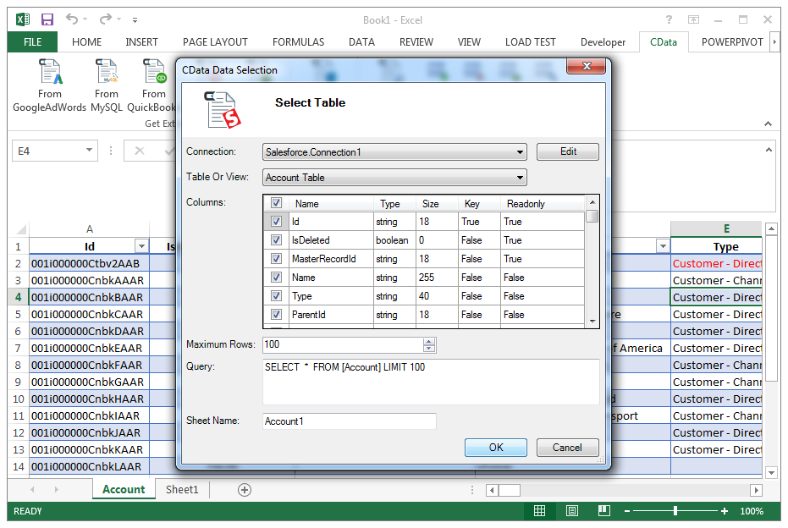Screen dimensions: 788x528
Task: Click the Sheet Name input field
Action: (350, 421)
